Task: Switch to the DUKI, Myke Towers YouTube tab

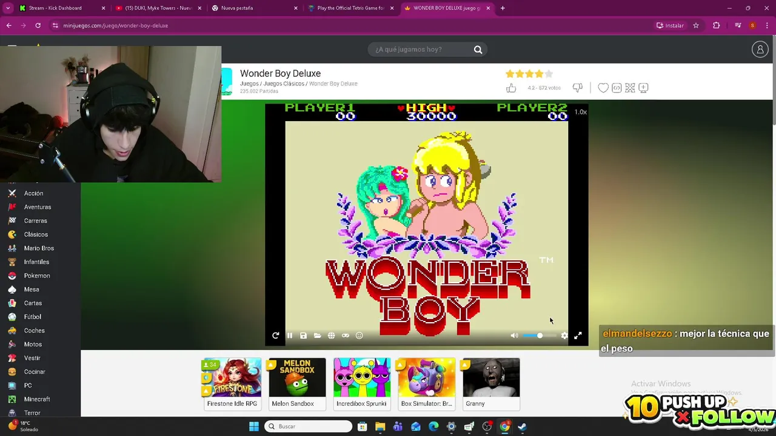Action: coord(158,8)
